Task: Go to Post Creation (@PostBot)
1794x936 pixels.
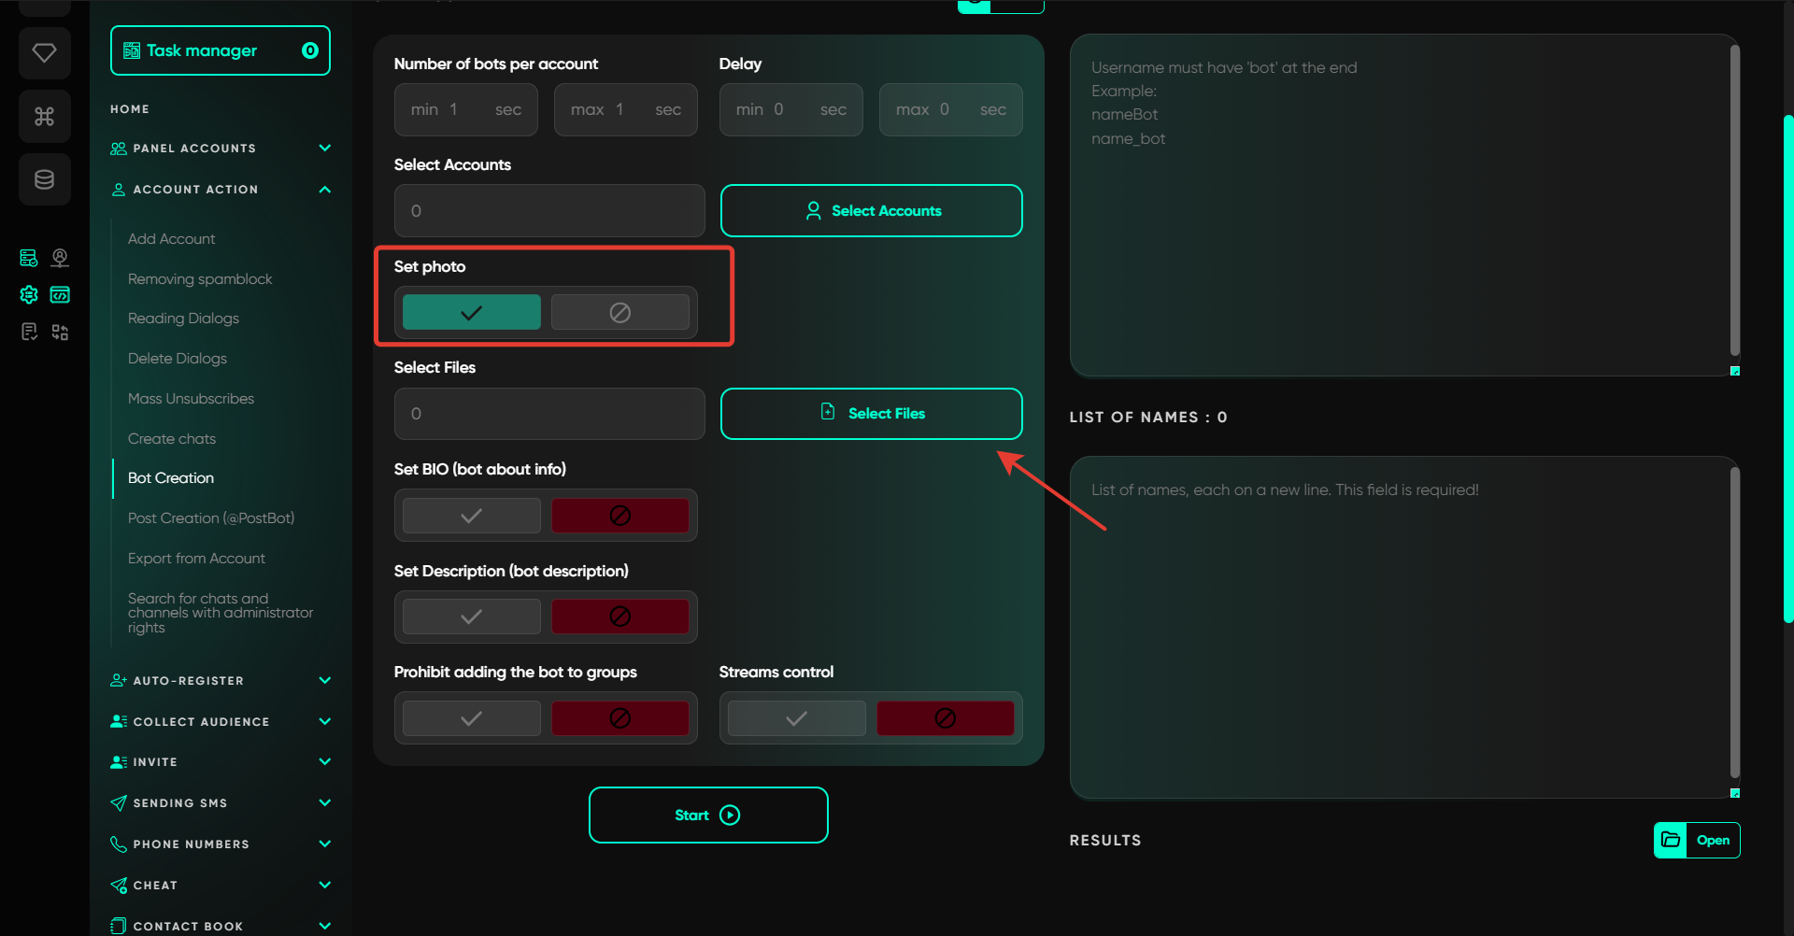Action: [x=211, y=518]
